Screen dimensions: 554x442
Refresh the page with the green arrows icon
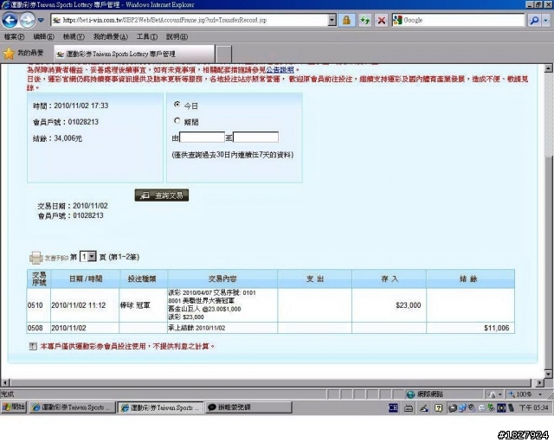(365, 20)
